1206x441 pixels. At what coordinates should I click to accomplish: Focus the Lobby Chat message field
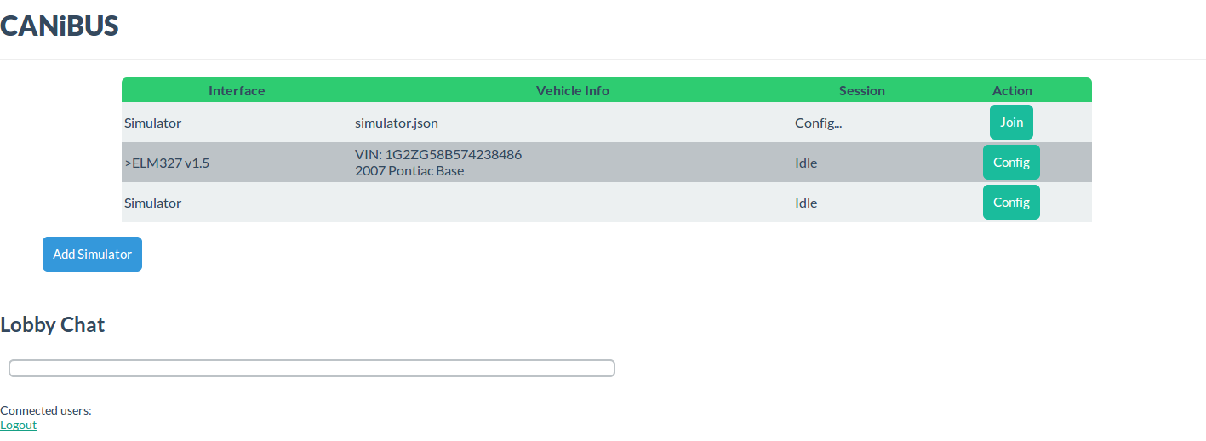(312, 368)
